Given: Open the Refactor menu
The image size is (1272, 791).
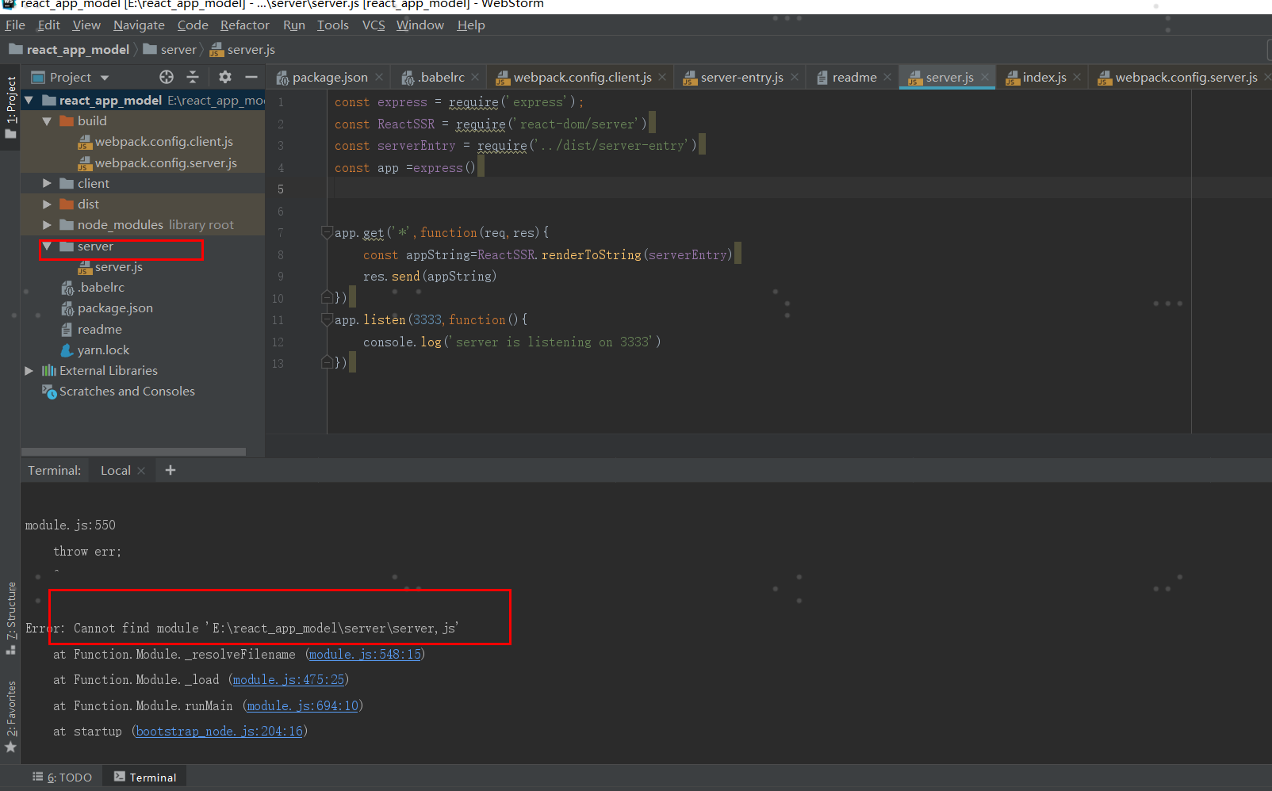Looking at the screenshot, I should (x=245, y=25).
